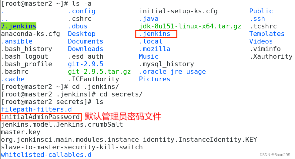Click the Music directory name
Screen dimensions: 295x159
click(149, 57)
